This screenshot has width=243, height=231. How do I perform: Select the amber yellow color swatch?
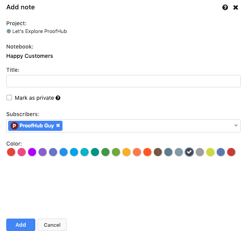coord(127,152)
